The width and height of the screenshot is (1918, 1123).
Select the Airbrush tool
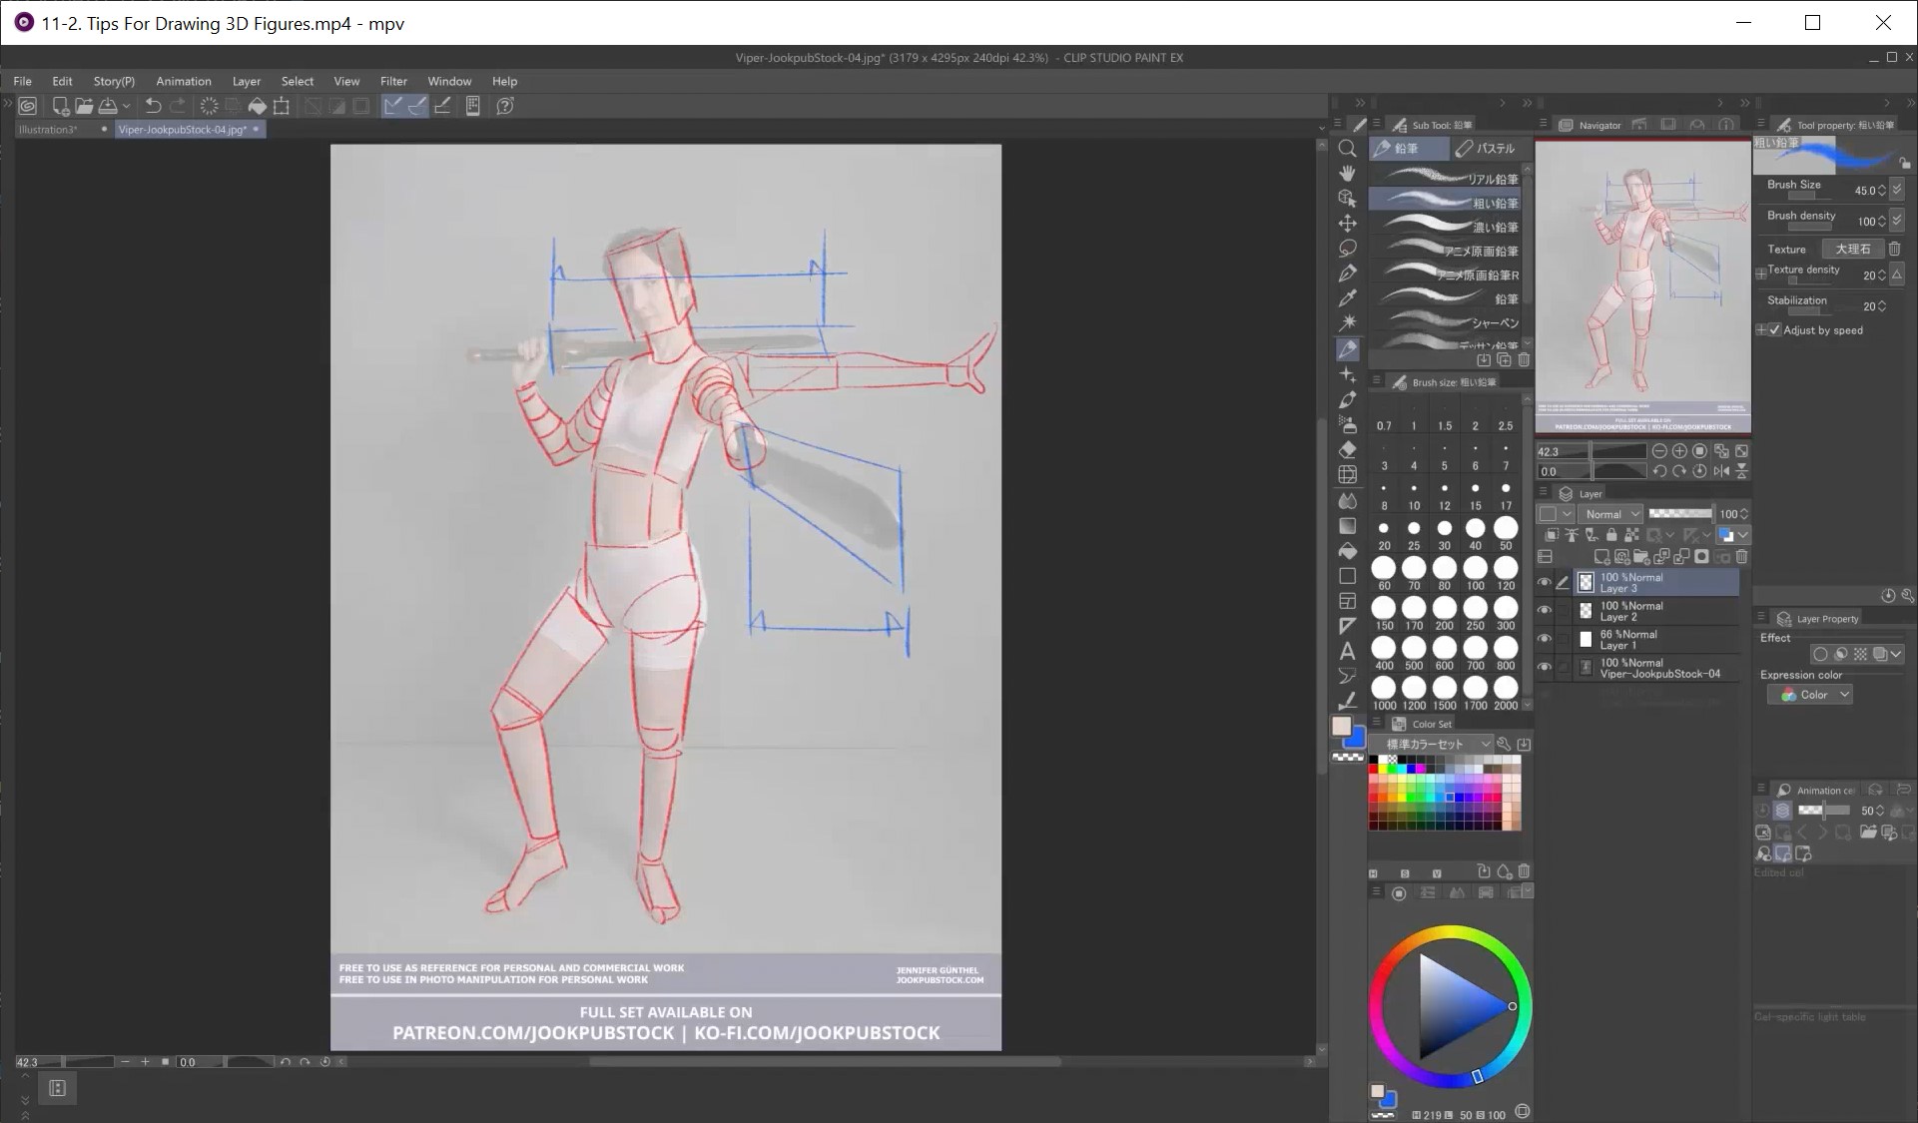(x=1347, y=424)
